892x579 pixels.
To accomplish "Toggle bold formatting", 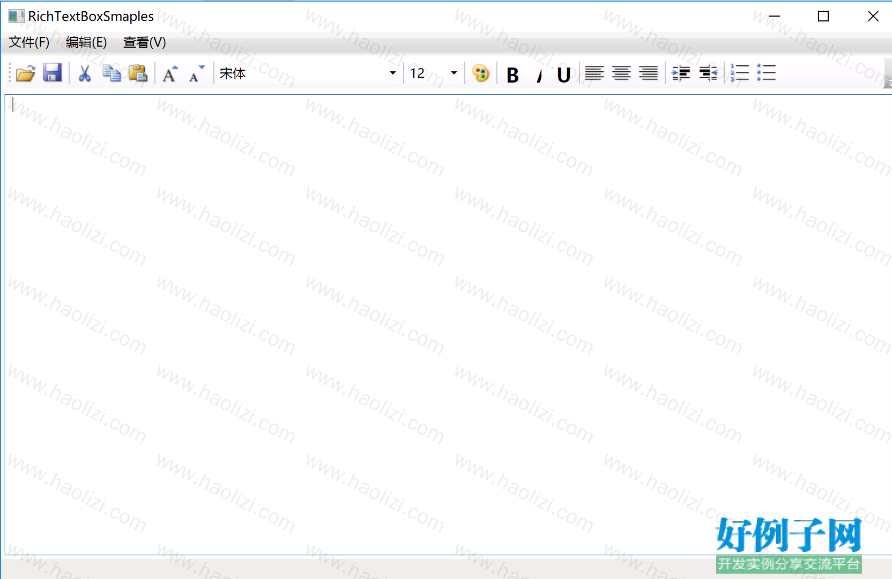I will (x=512, y=75).
